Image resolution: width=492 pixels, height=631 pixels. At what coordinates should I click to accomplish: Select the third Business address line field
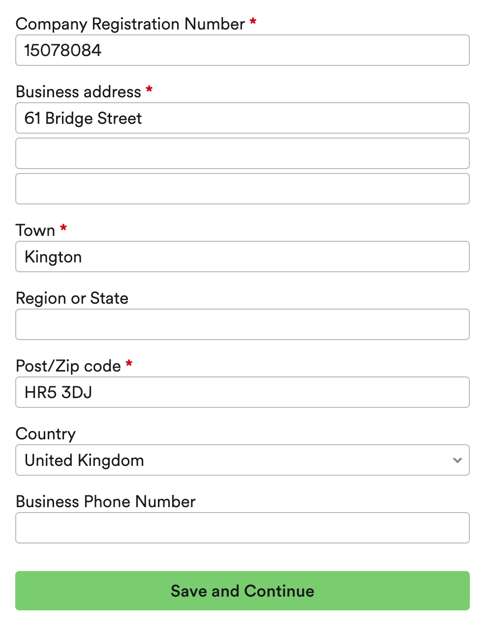click(x=242, y=189)
